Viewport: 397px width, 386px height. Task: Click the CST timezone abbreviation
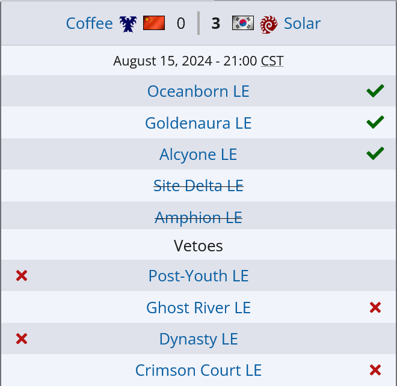(272, 61)
